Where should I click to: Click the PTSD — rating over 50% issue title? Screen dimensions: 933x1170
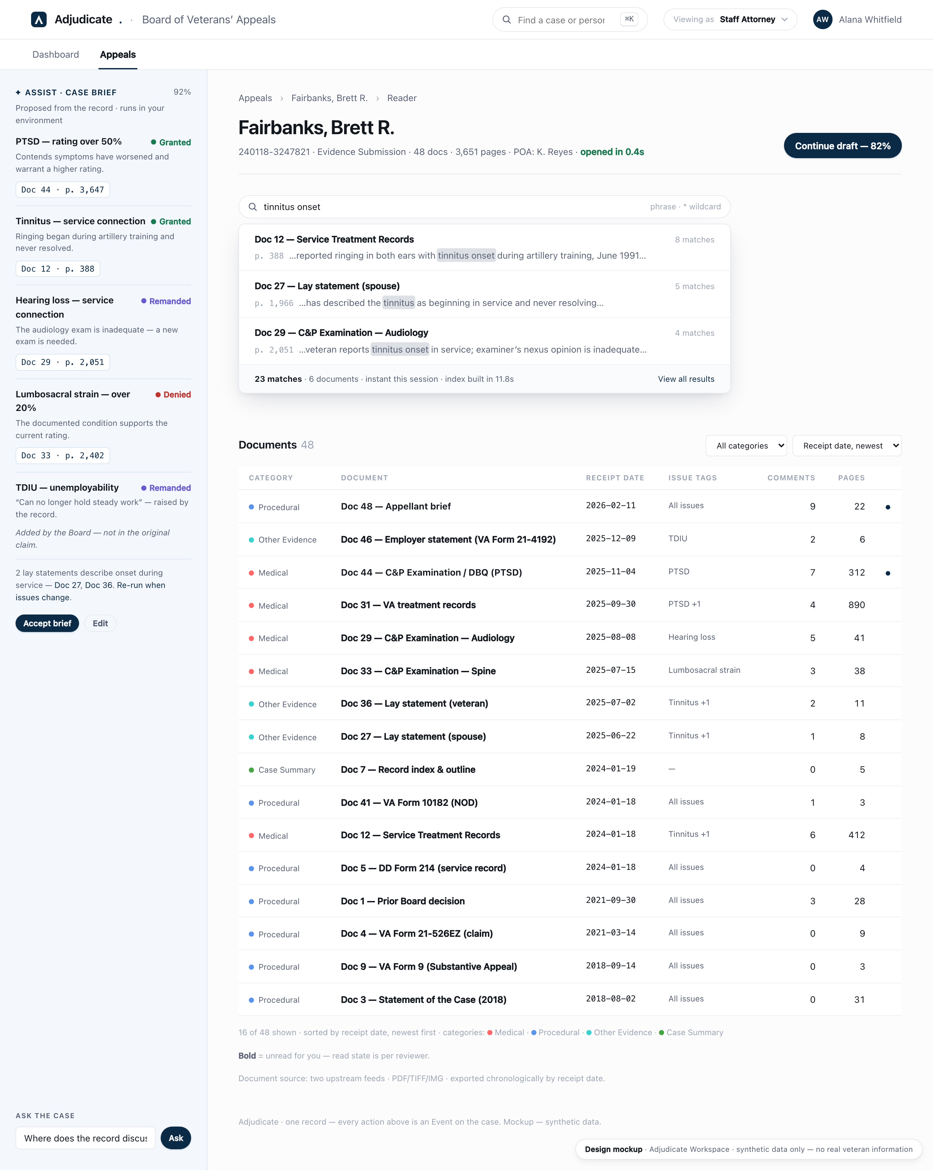(x=69, y=141)
